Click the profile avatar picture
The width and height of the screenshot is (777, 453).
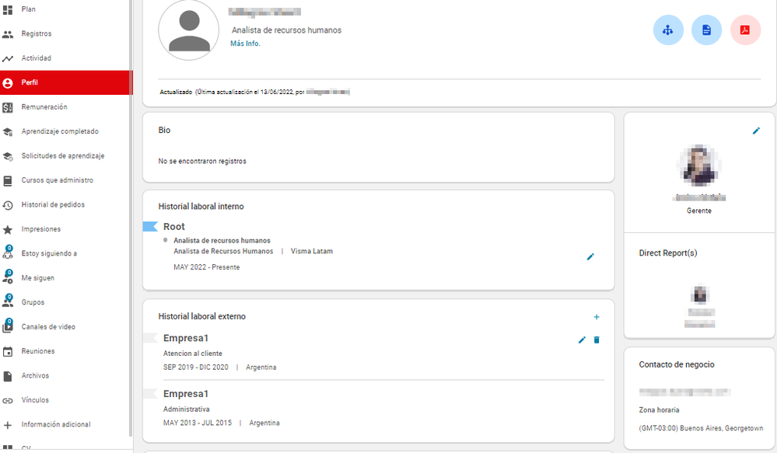(x=189, y=30)
